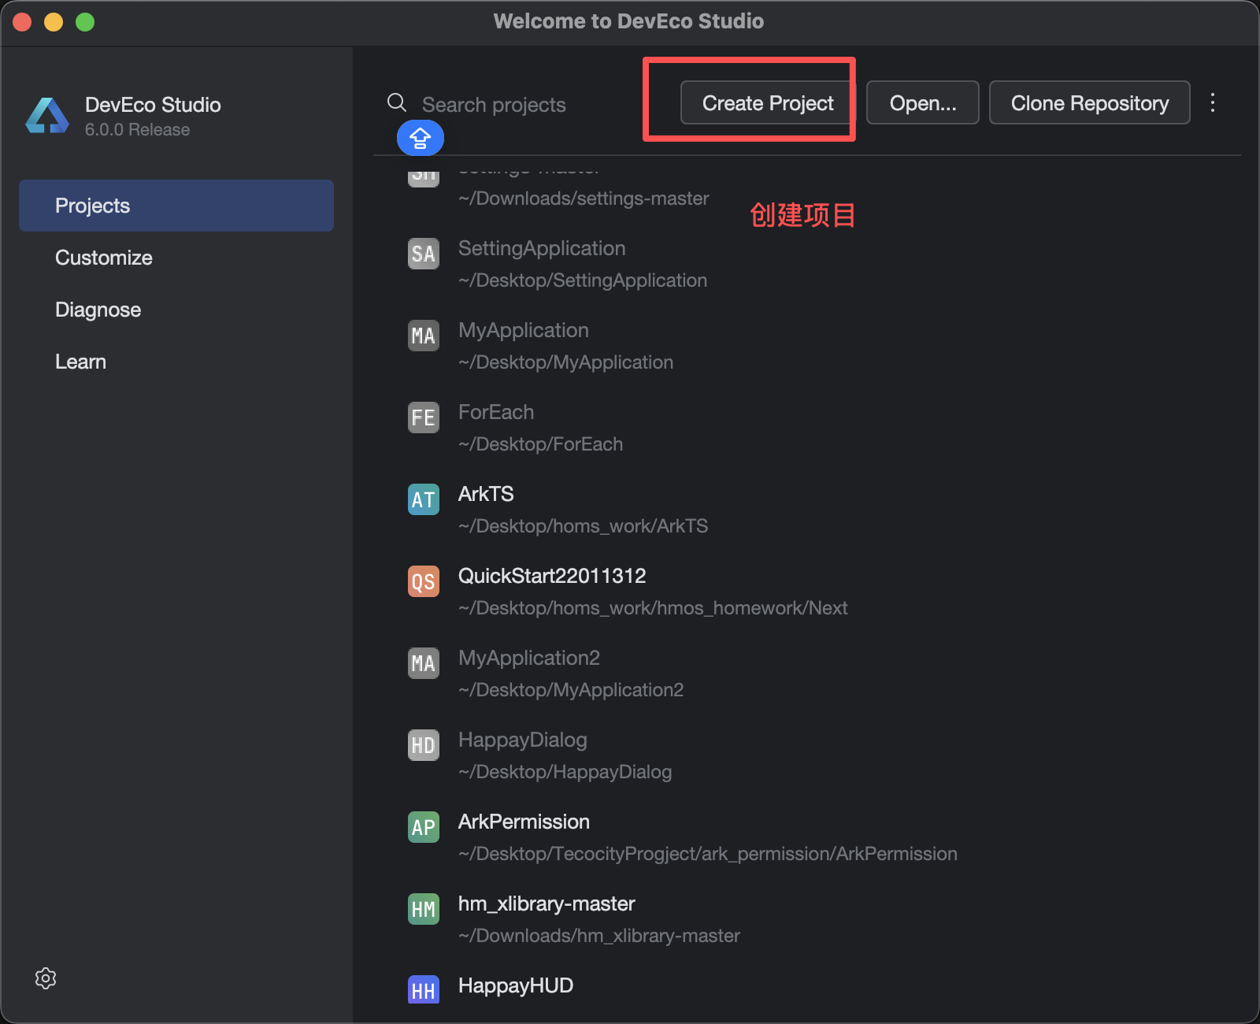Open the ArkPermission project
The width and height of the screenshot is (1260, 1024).
(524, 822)
